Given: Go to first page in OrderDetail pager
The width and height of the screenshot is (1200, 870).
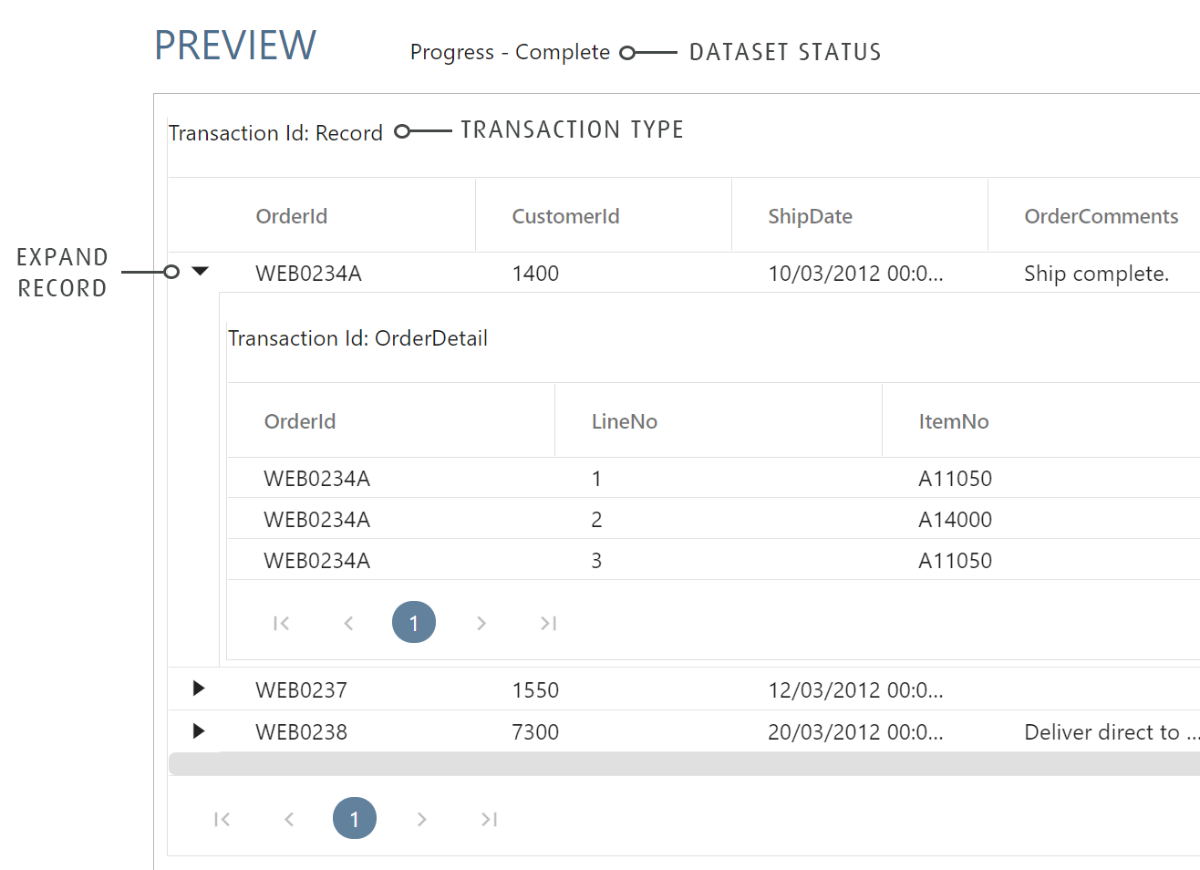Looking at the screenshot, I should tap(281, 623).
